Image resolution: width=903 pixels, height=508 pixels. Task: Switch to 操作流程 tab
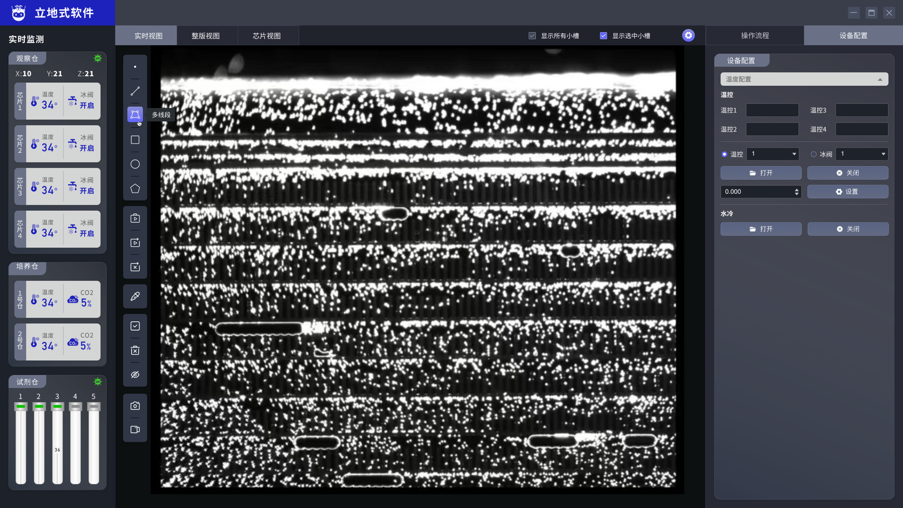(755, 36)
